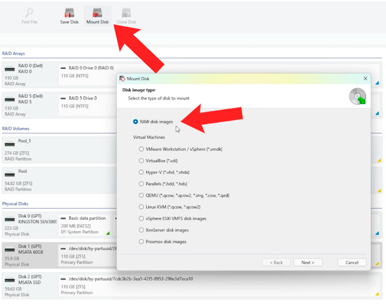Click the Physical Disks section header
386x306 pixels.
[15, 204]
